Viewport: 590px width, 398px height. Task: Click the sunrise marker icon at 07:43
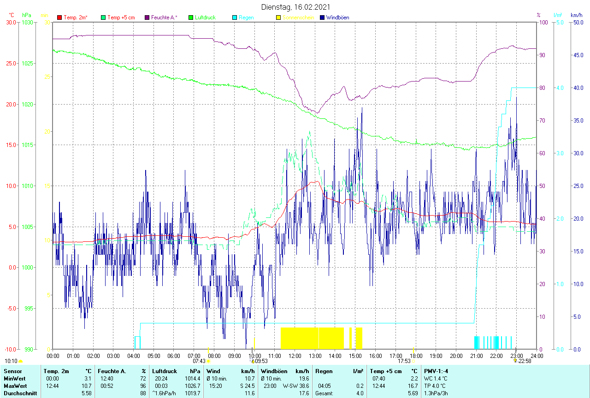pos(208,362)
